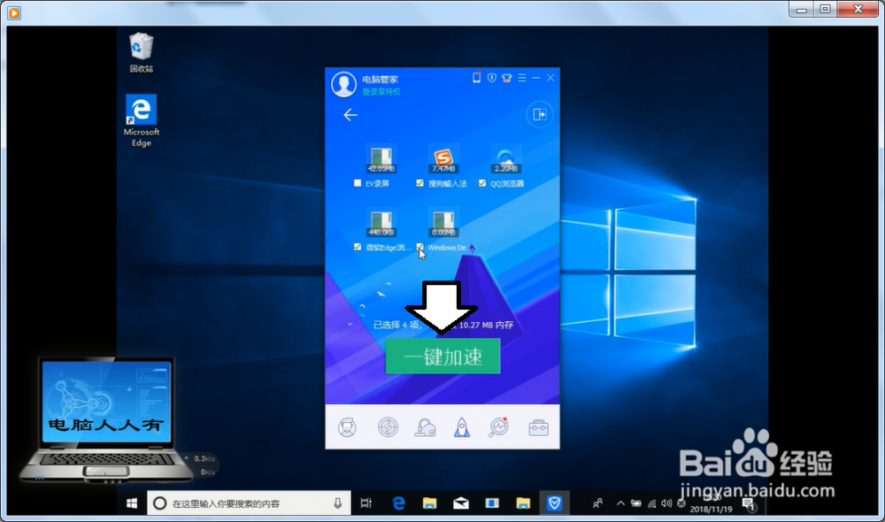Open the health check (person face) tab
Viewport: 885px width, 522px height.
coord(347,427)
